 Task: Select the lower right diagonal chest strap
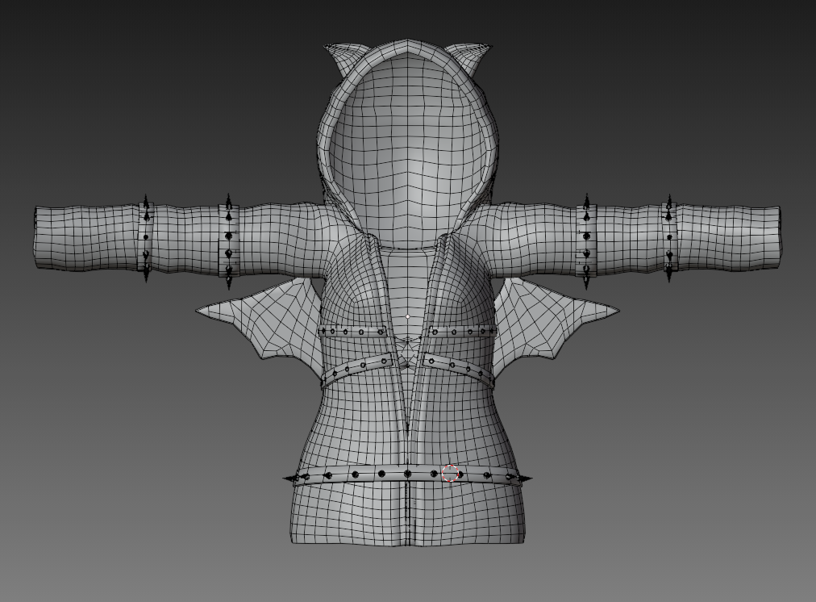pos(459,369)
